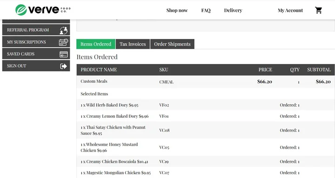This screenshot has height=178, width=335.
Task: Click the Sign Out arrow icon
Action: tap(63, 66)
